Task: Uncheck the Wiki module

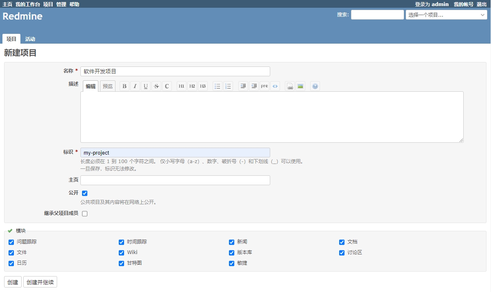Action: tap(121, 253)
